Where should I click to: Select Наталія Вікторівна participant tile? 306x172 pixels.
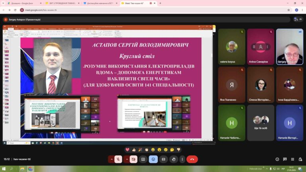290,123
